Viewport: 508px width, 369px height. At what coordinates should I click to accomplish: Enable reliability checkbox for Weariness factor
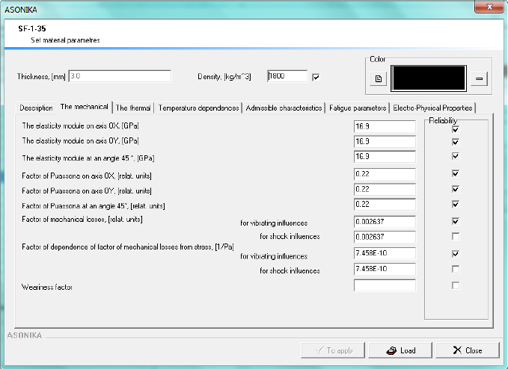click(455, 285)
